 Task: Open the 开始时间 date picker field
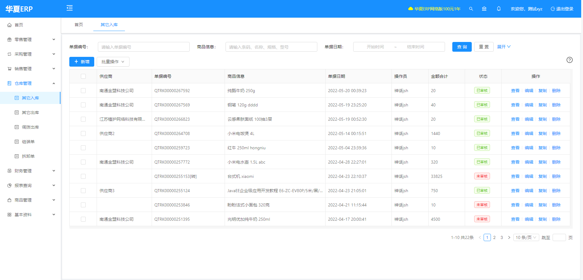point(375,47)
